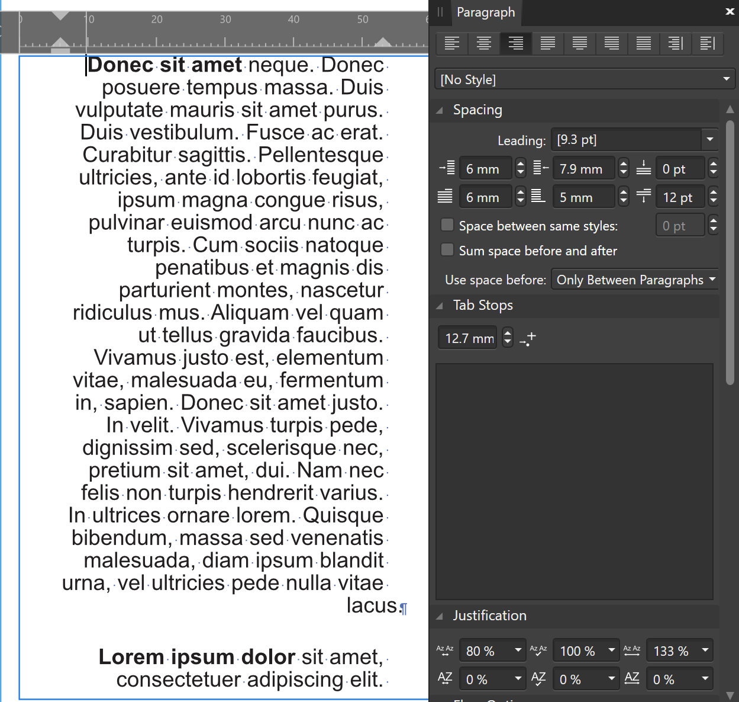Click the Paragraph tab

486,12
